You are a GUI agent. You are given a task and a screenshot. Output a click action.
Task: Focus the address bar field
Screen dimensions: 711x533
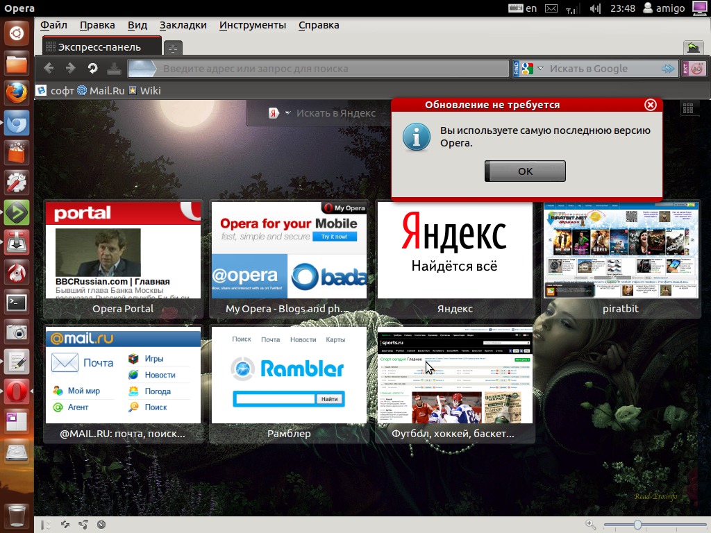[x=318, y=69]
